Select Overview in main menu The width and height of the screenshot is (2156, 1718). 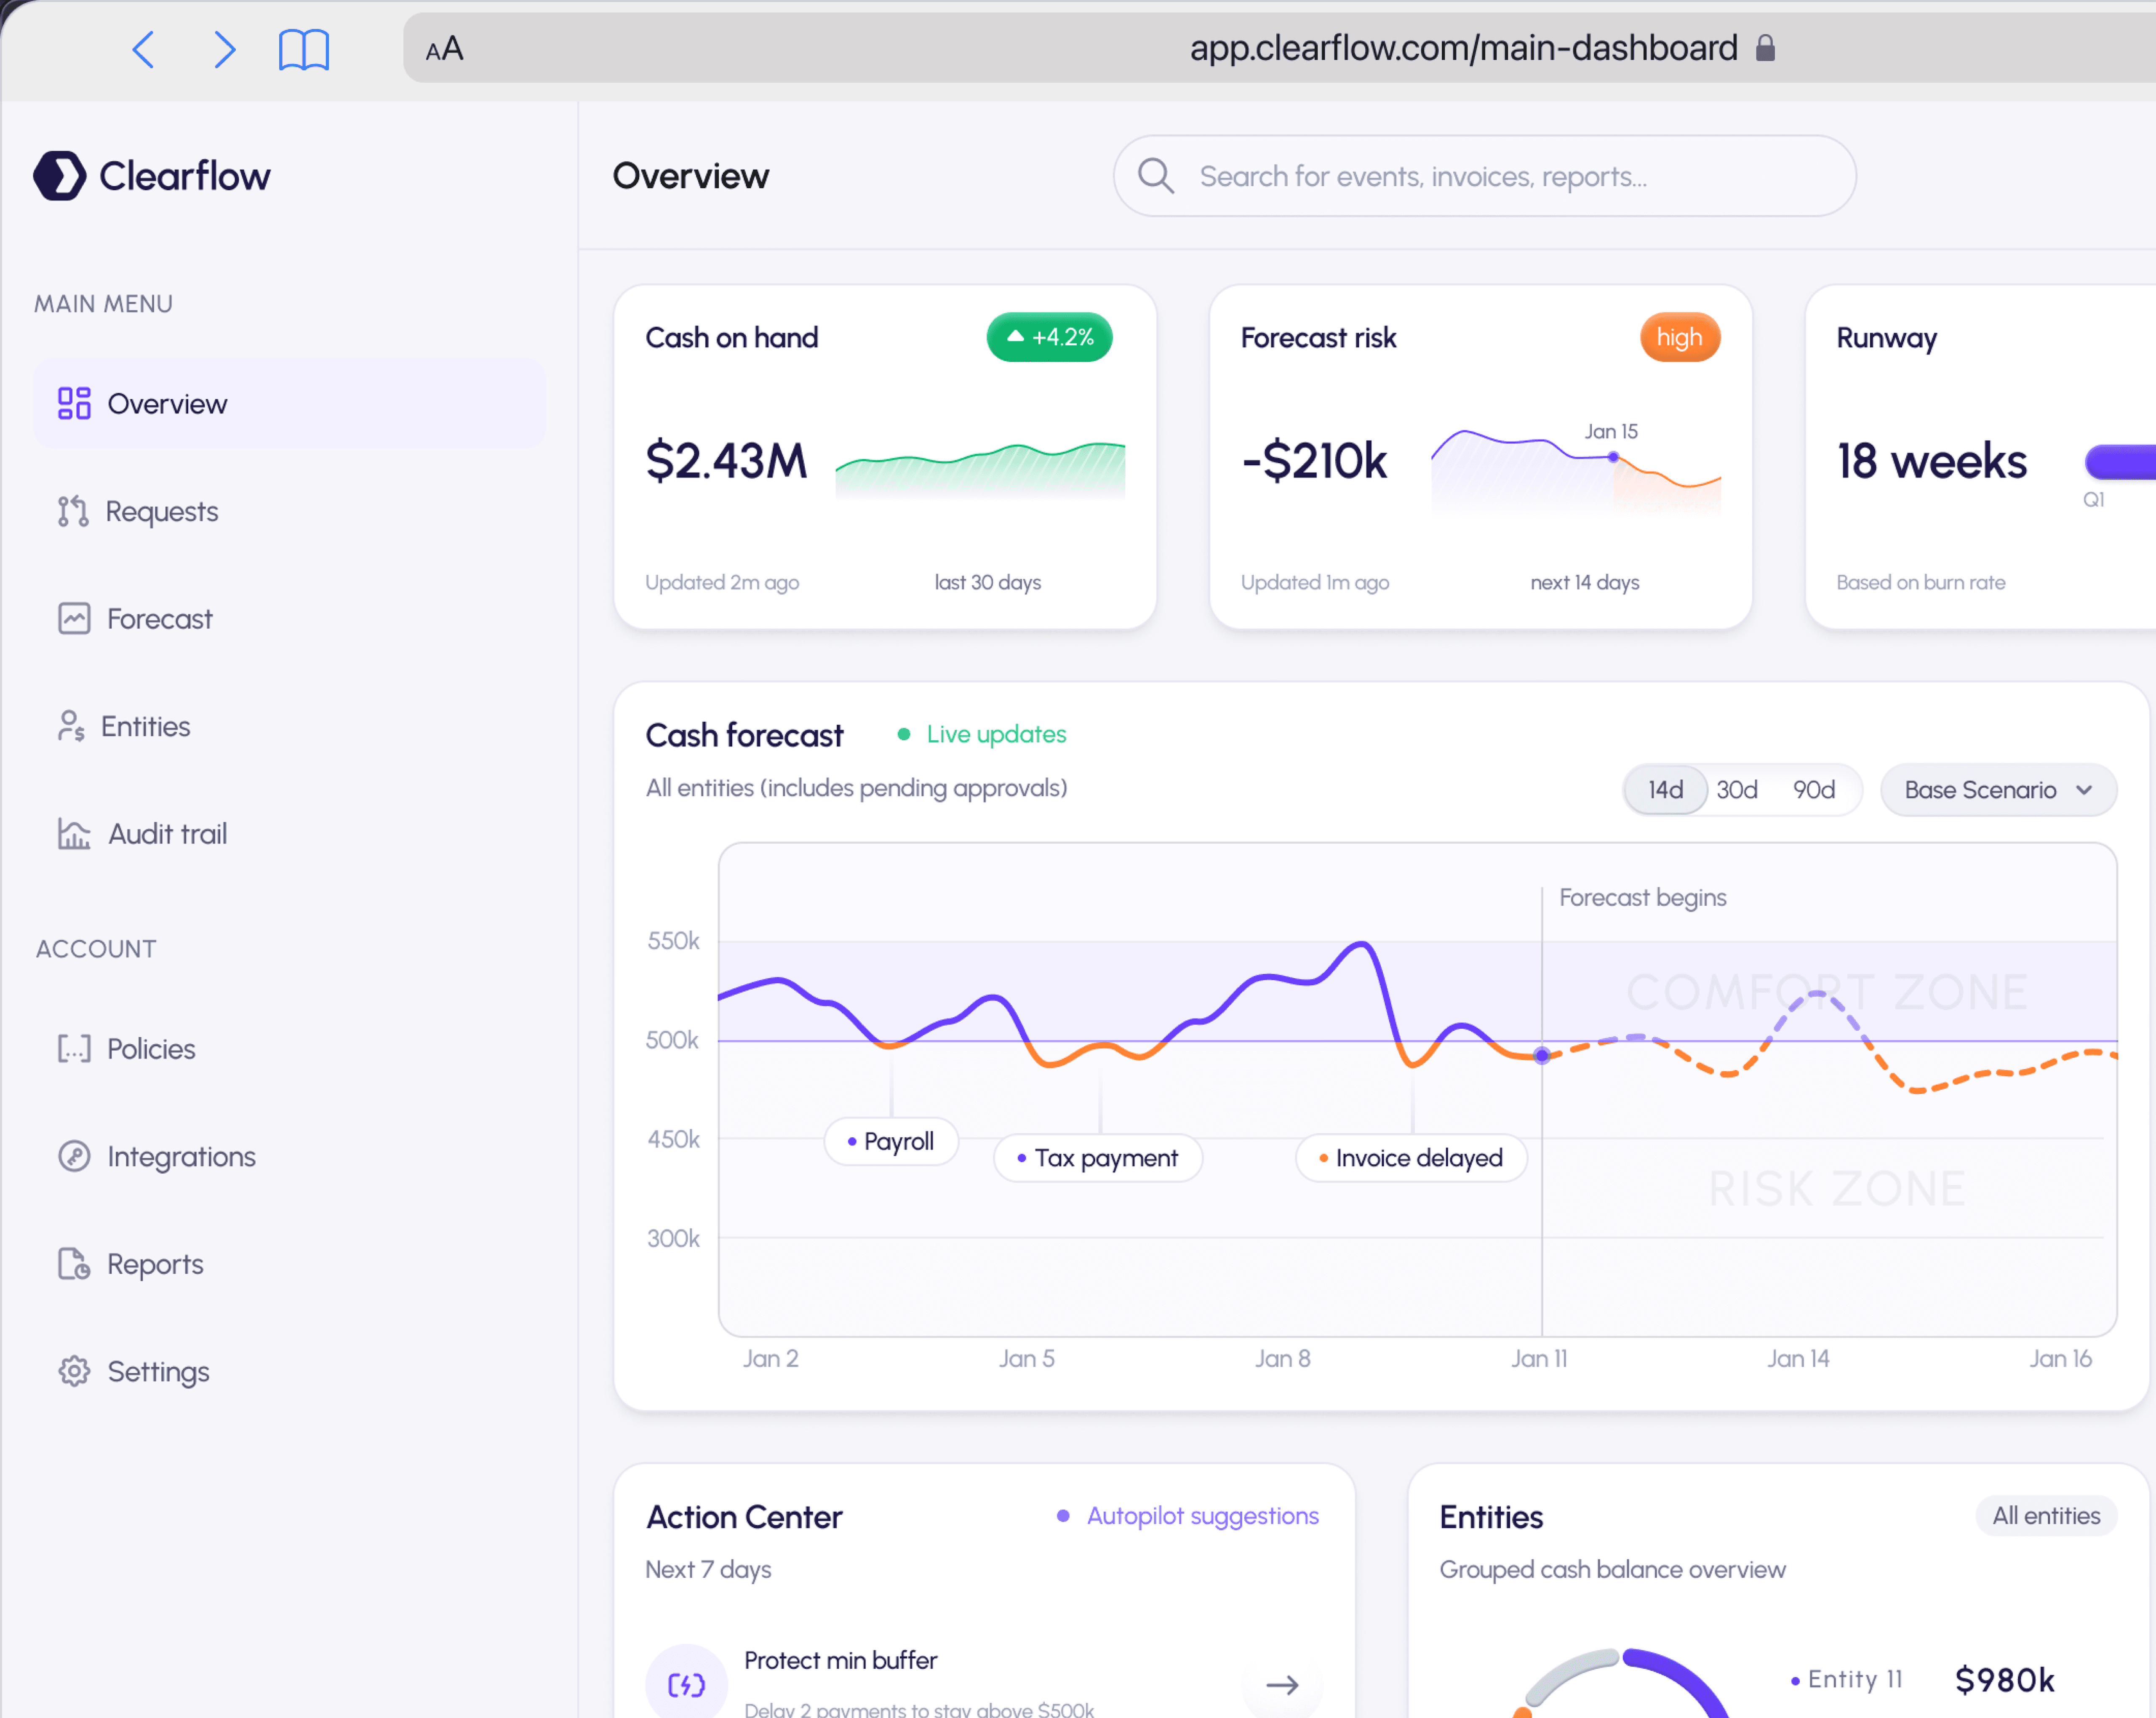click(167, 404)
